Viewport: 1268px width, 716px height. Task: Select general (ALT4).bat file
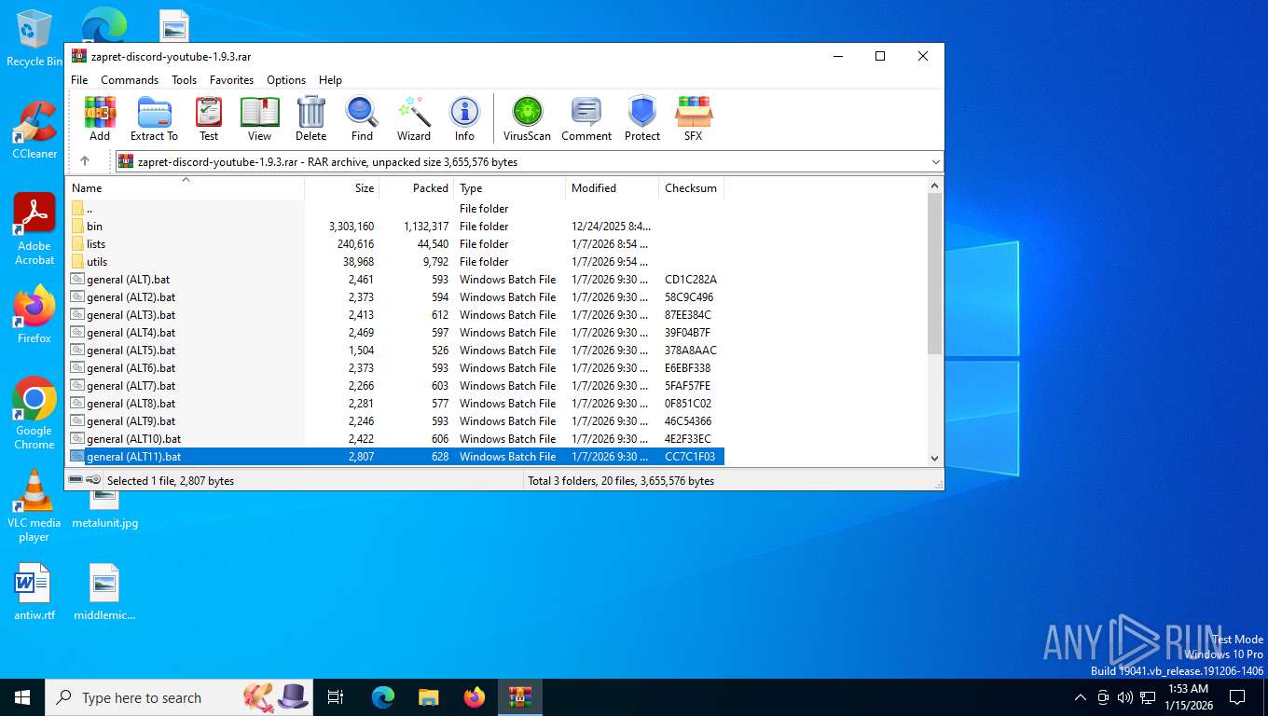point(395,333)
